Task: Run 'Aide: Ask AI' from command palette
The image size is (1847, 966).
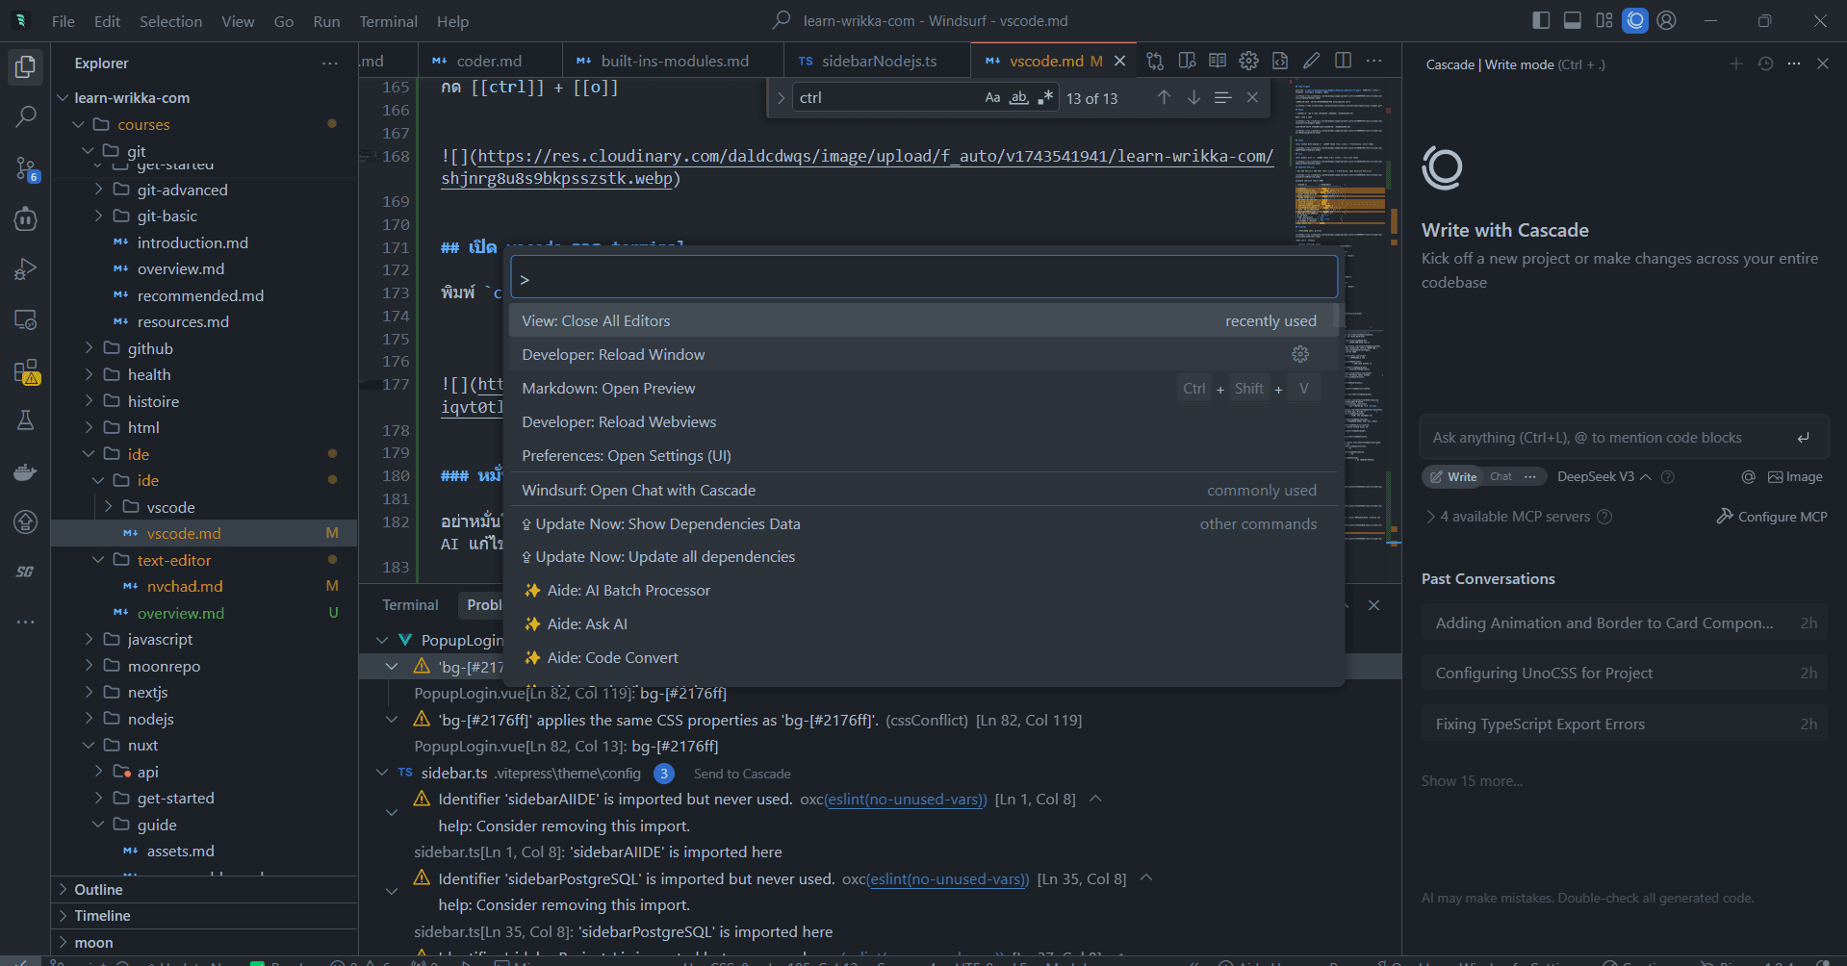Action: point(923,624)
